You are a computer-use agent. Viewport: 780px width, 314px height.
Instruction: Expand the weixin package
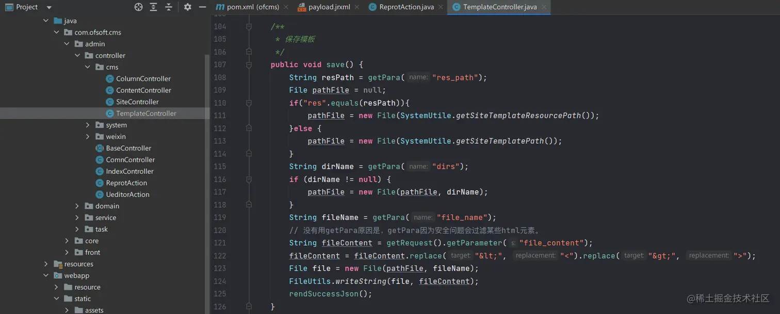(x=88, y=137)
